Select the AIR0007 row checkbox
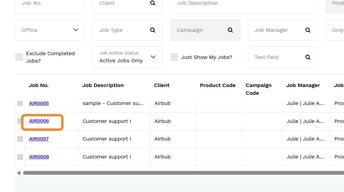 pos(20,139)
